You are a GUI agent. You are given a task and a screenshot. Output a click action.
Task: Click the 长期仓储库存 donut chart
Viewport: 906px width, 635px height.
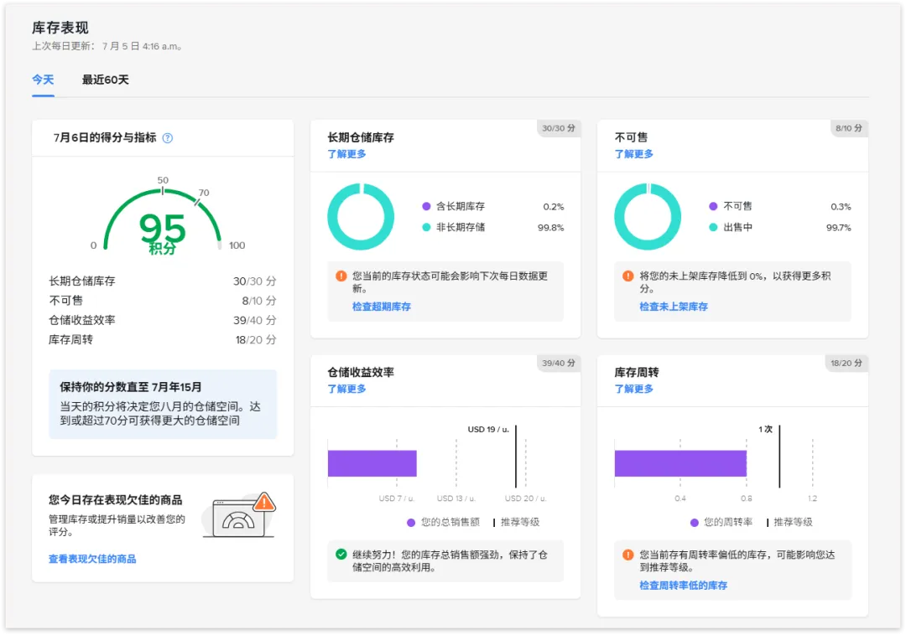pos(361,216)
